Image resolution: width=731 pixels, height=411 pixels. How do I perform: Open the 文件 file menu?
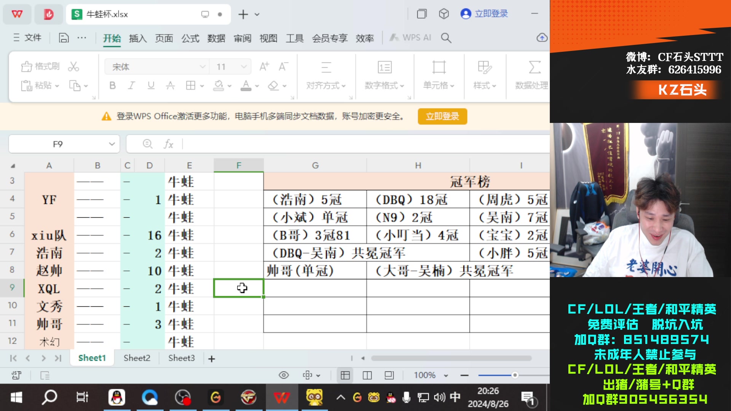click(x=27, y=38)
